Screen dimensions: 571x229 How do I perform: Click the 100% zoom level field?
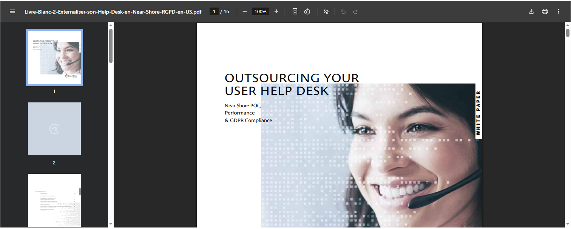(261, 12)
